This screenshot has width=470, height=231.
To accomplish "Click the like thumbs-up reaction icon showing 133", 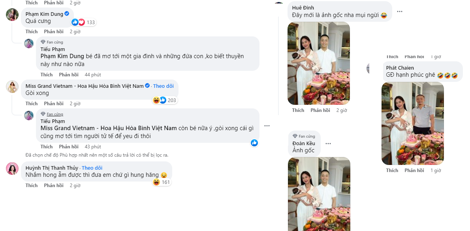I will coord(75,22).
